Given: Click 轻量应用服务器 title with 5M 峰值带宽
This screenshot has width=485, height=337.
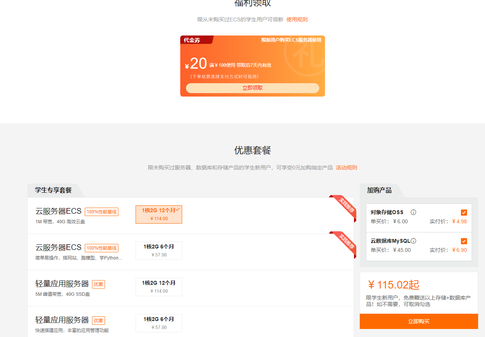Looking at the screenshot, I should [x=62, y=284].
